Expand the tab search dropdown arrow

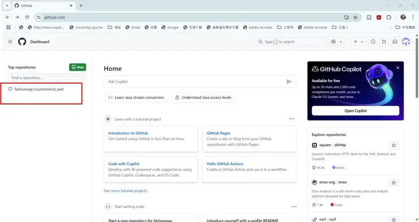7,5
